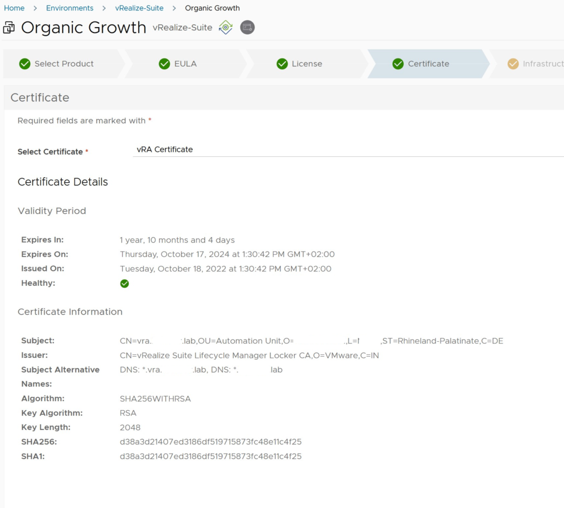Click the grey round console icon
This screenshot has height=508, width=564.
[247, 28]
